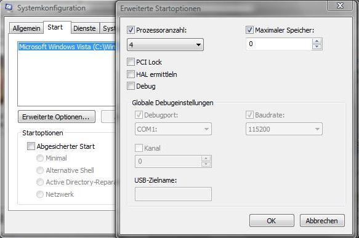Select the Microsoft Windows Vista boot entry

[x=67, y=47]
